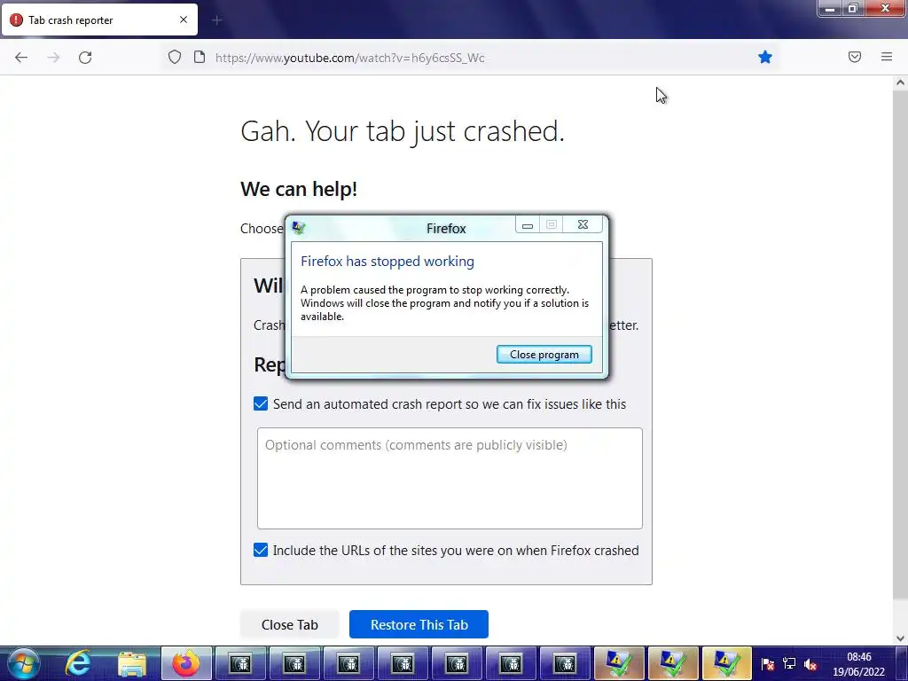Minimize the Firefox stopped working dialog
Screen dimensions: 908x681
coord(527,224)
